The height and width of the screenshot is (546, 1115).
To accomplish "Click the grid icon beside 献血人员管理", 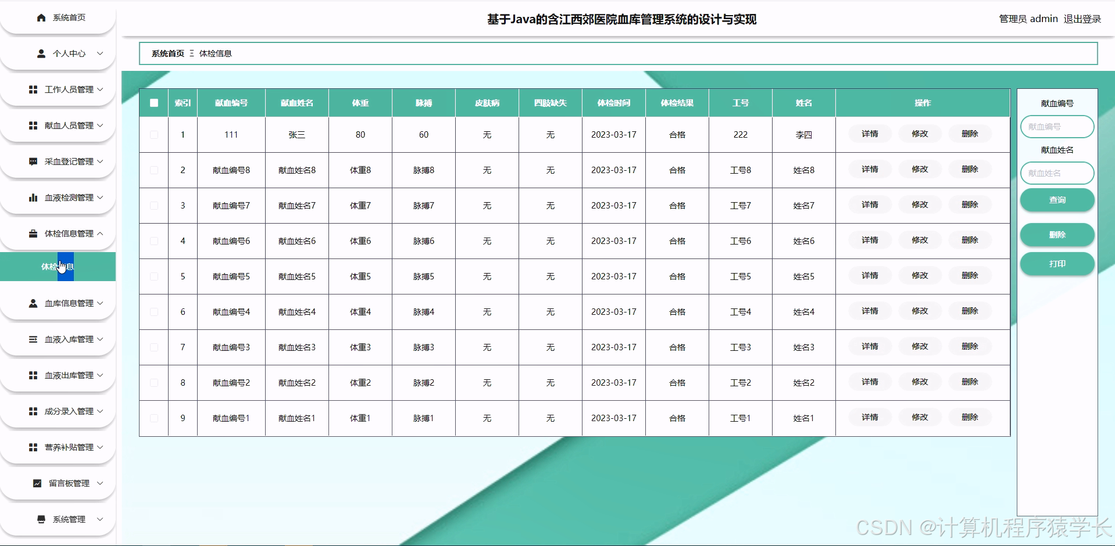I will click(x=33, y=125).
